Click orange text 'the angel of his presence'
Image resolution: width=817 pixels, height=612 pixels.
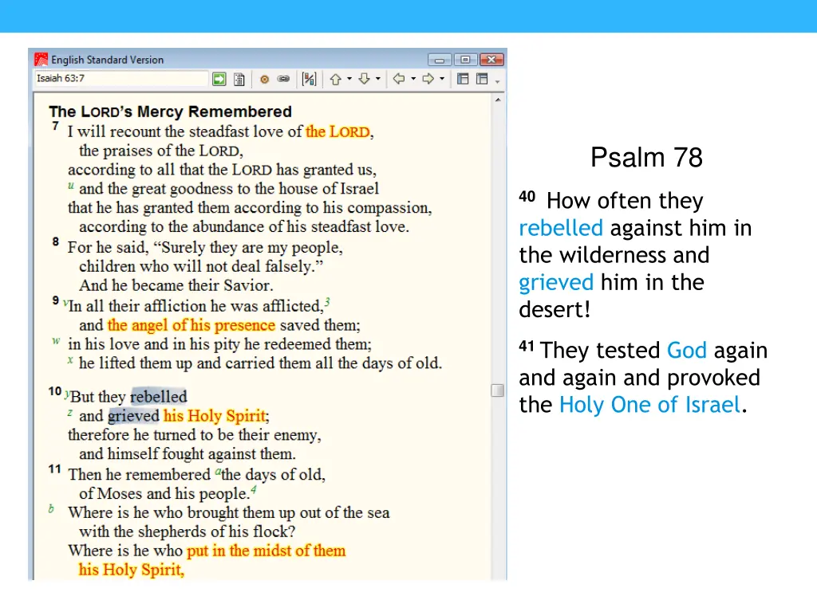(191, 325)
